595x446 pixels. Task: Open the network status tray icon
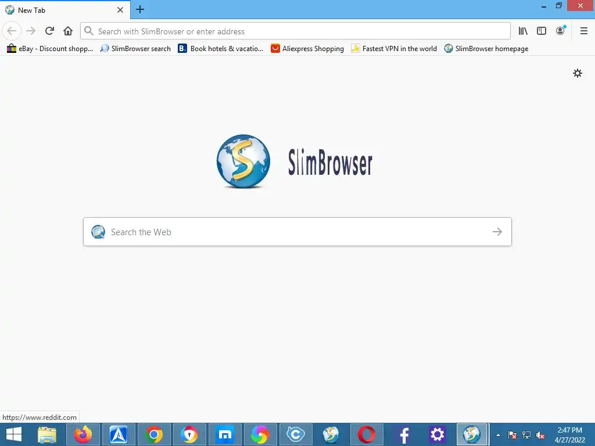pos(526,435)
